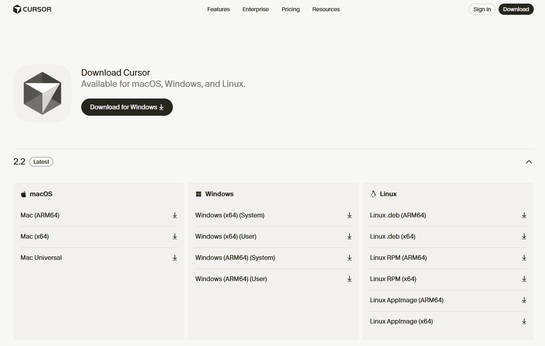Click download icon for Windows (ARM64) (User)
545x346 pixels.
point(349,279)
